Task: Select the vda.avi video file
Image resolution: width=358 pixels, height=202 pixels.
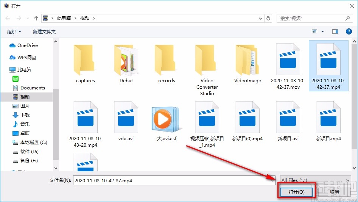Action: 126,121
